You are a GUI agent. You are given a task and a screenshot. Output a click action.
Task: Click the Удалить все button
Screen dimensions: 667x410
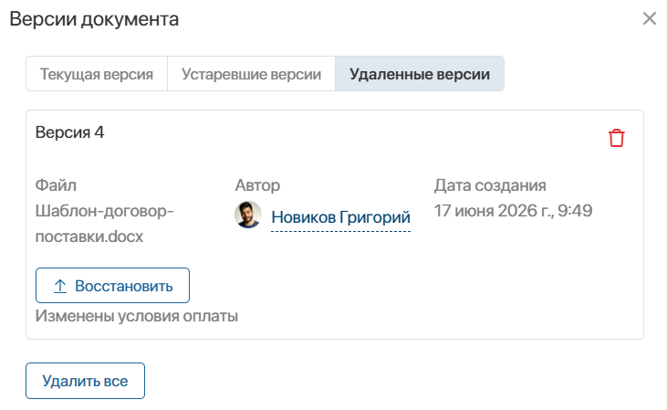coord(85,381)
